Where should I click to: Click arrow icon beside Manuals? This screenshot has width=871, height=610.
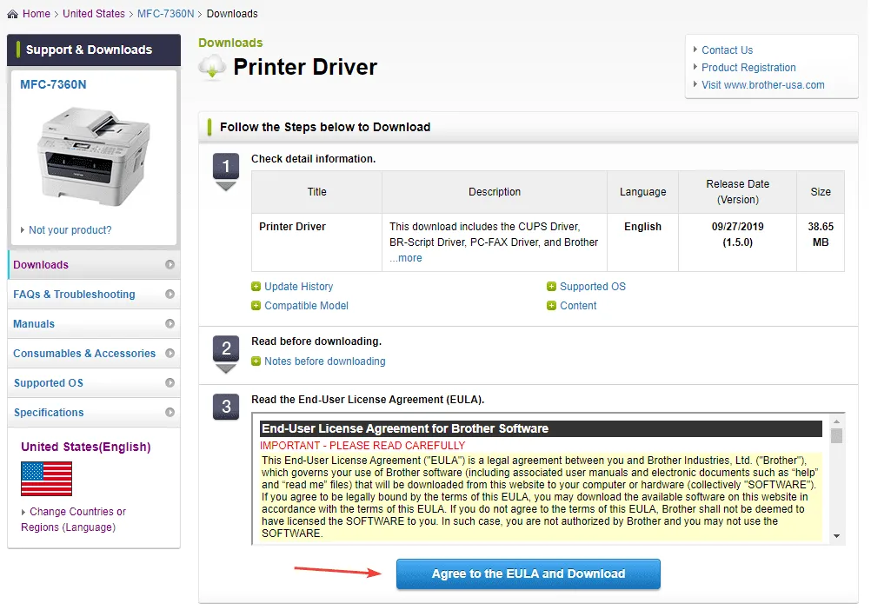[170, 324]
